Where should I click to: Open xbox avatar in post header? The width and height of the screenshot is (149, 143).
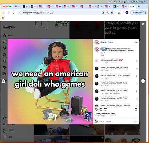pyautogui.click(x=97, y=42)
